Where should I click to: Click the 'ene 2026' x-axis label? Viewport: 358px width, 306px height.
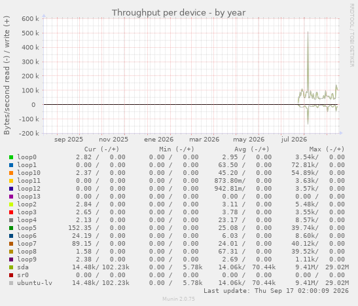click(x=158, y=140)
